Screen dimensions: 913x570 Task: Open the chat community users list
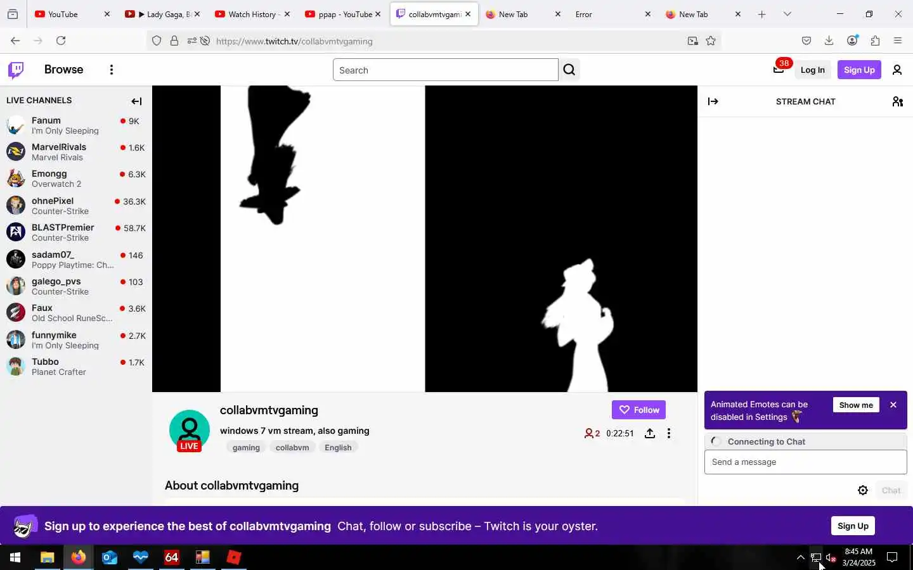click(x=897, y=101)
